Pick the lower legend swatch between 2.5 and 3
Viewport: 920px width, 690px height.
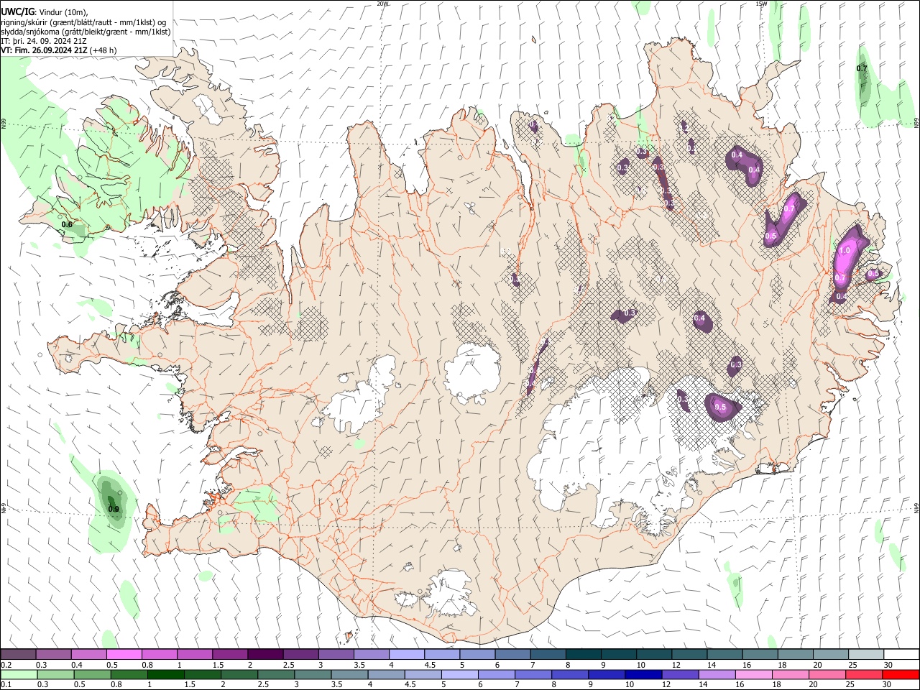point(275,675)
